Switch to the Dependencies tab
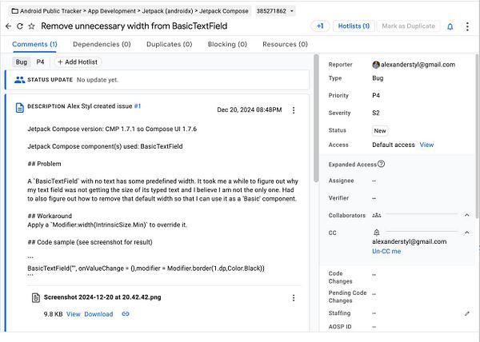Image resolution: width=480 pixels, height=342 pixels. pos(102,45)
